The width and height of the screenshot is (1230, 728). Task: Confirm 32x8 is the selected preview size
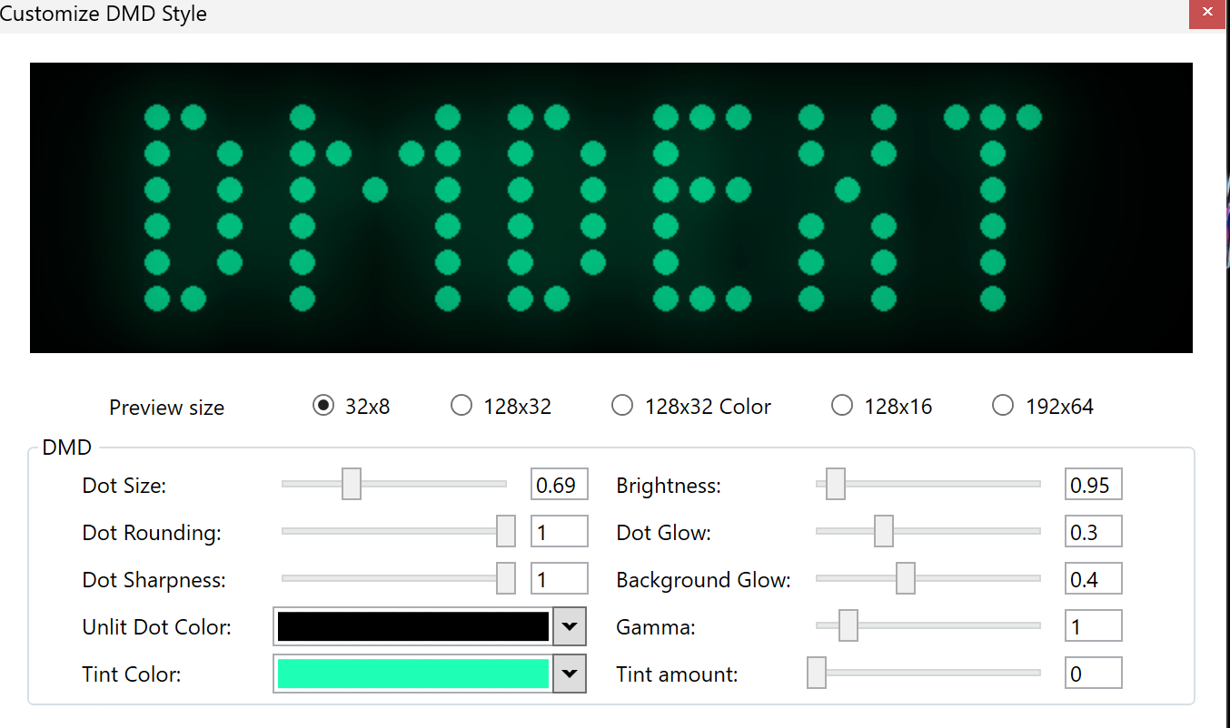click(x=323, y=405)
